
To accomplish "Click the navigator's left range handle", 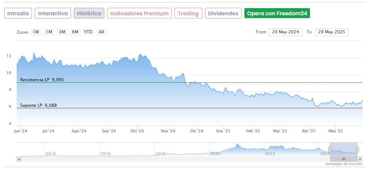I will pos(330,149).
